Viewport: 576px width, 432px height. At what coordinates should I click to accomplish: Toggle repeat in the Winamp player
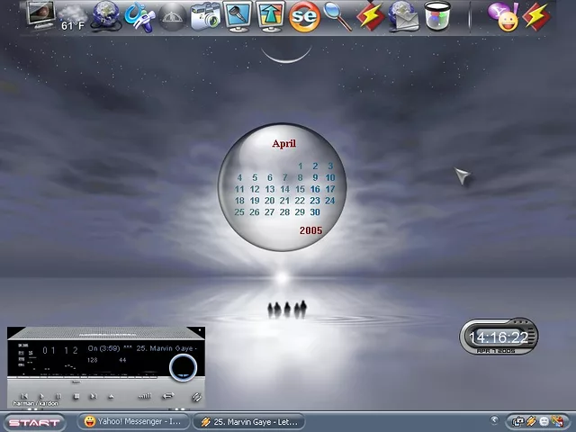tap(167, 396)
